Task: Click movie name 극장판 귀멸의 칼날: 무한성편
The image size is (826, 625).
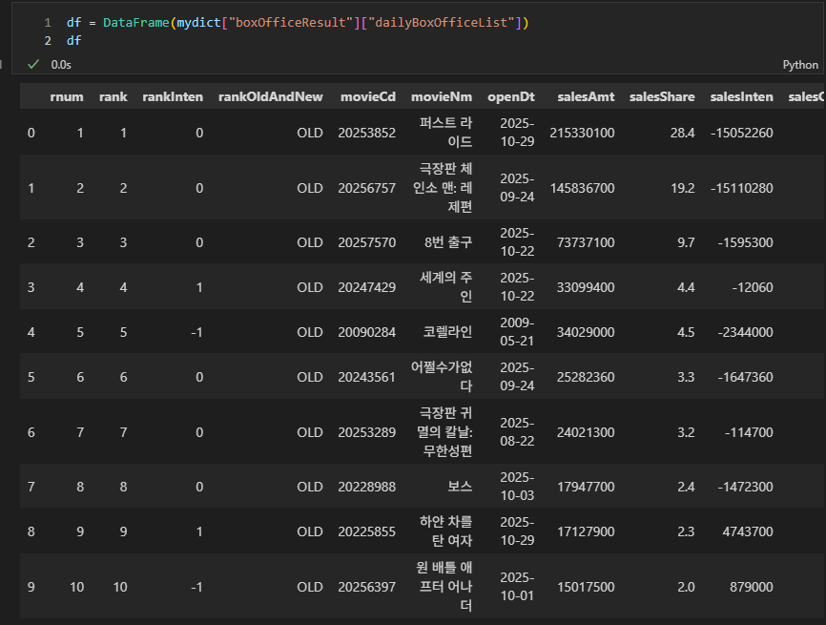Action: click(444, 432)
